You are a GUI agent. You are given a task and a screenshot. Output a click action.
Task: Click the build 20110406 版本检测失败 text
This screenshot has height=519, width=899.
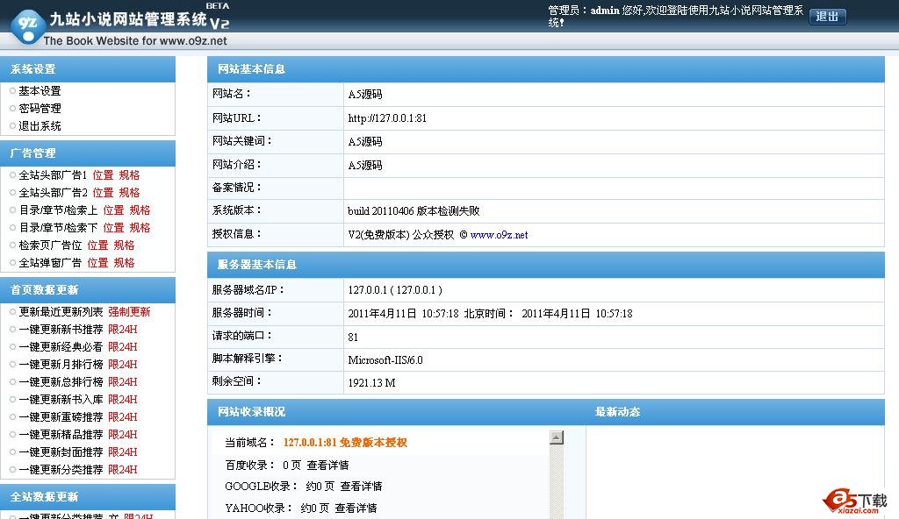pyautogui.click(x=414, y=210)
